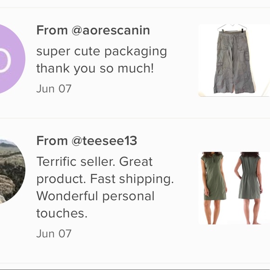Select Jun 07 date under teesee13 review
Viewport: 270px width, 270px height.
coord(54,234)
